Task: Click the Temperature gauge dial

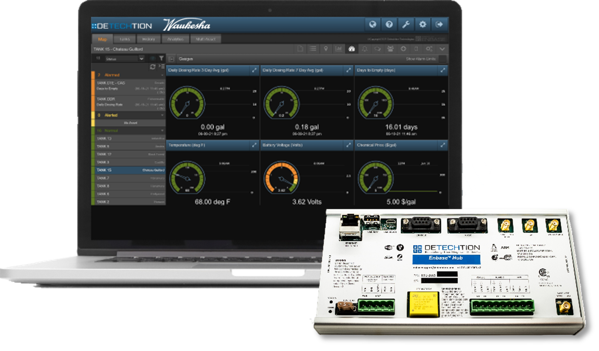Action: point(187,178)
